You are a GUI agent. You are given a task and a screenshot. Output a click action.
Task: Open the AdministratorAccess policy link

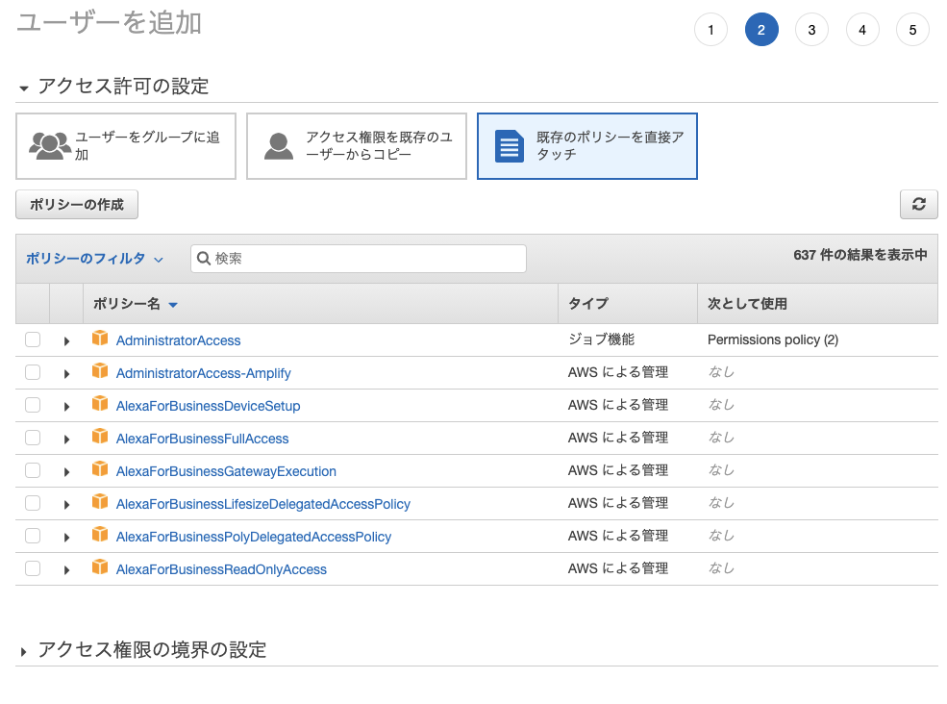pos(178,340)
